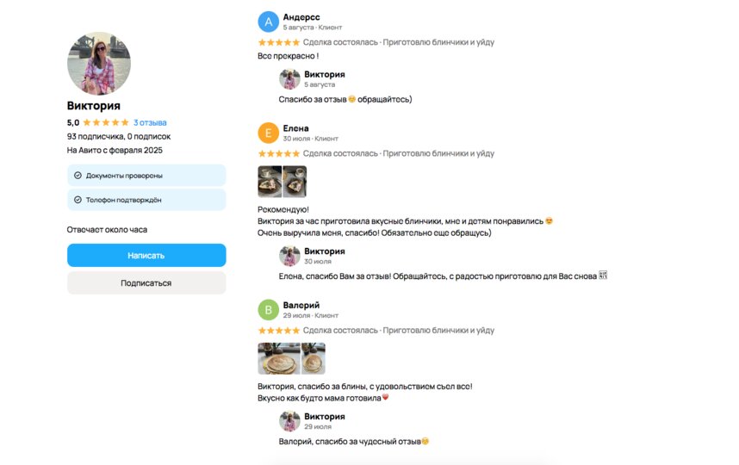The width and height of the screenshot is (739, 465).
Task: Open the second pancake photo in Валерий's review
Action: [x=314, y=358]
